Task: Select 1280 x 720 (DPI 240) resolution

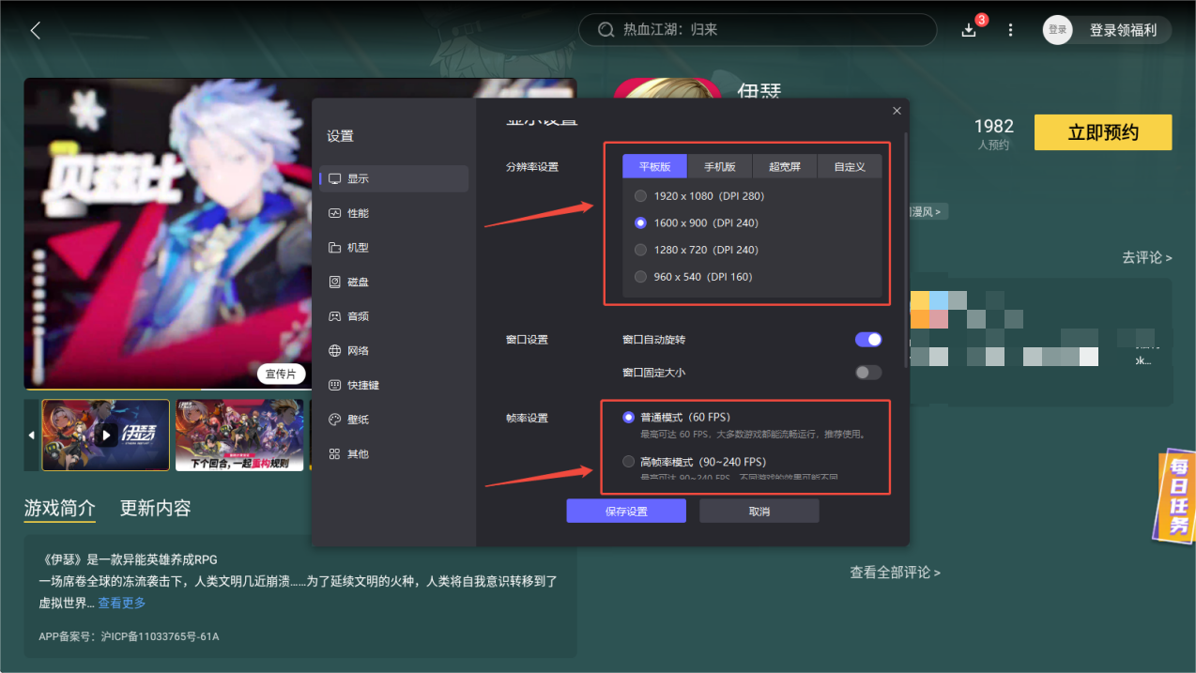Action: [x=696, y=250]
